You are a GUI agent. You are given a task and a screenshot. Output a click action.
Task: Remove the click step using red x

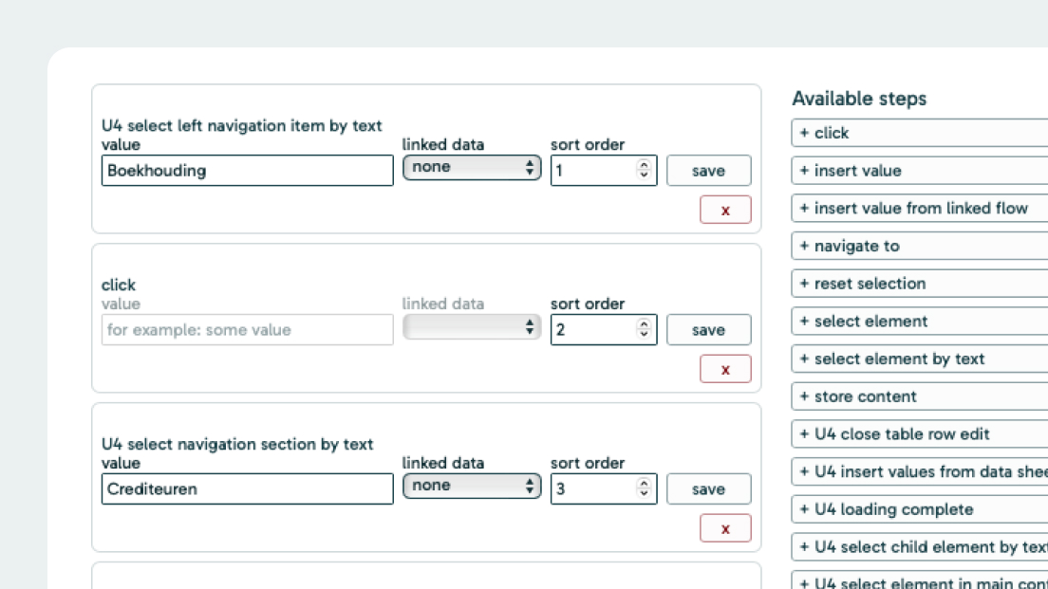tap(725, 369)
